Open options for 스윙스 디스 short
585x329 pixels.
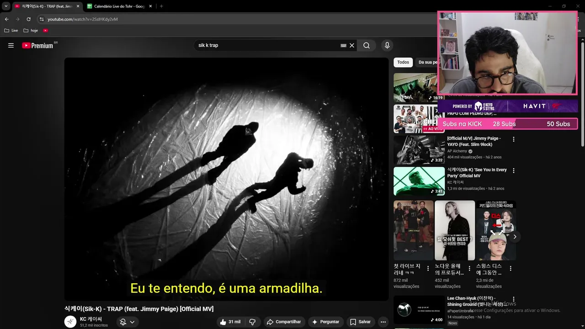click(x=511, y=269)
